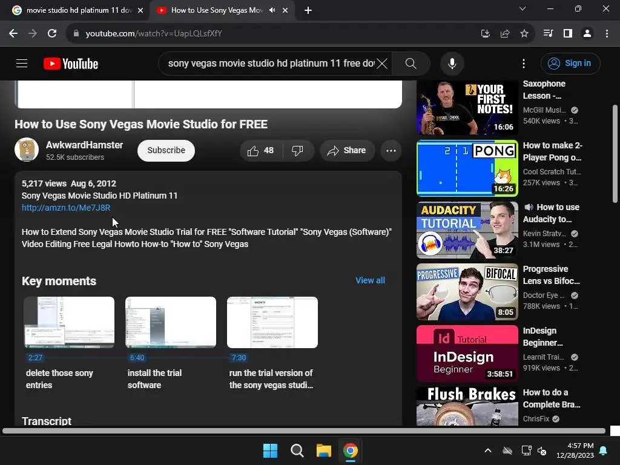Open the tab search chevron
The width and height of the screenshot is (620, 465).
[523, 8]
